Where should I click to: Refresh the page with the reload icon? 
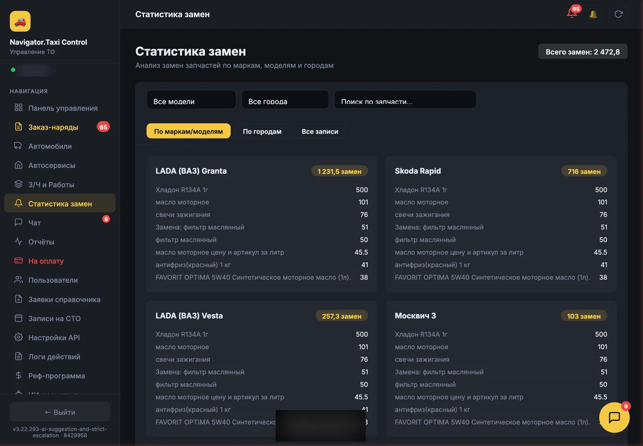click(618, 14)
